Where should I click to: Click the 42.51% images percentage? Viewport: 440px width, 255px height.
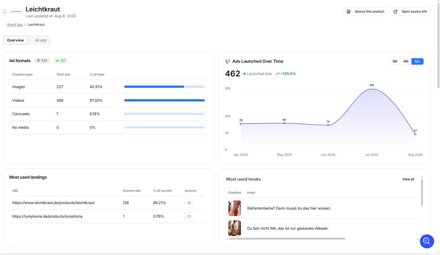click(96, 87)
